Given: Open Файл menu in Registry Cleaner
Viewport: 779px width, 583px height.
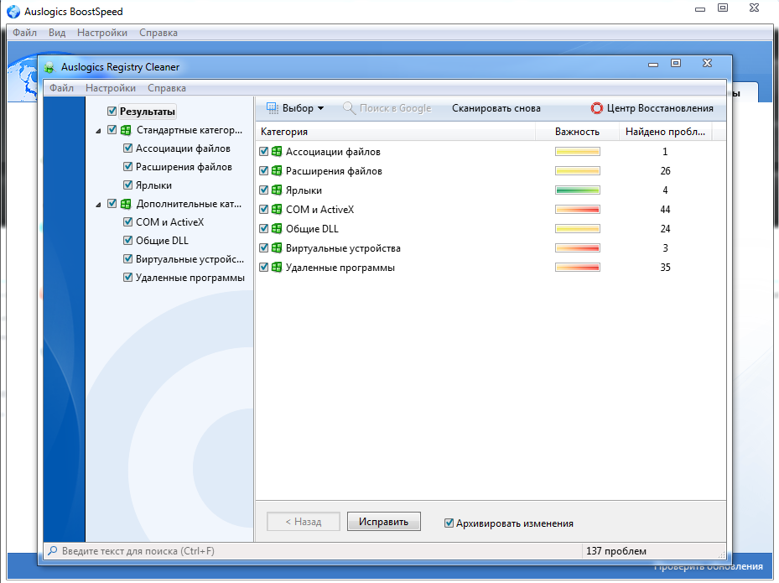Looking at the screenshot, I should (x=61, y=88).
